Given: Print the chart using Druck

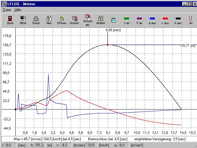Looking at the screenshot, I should point(36,20).
